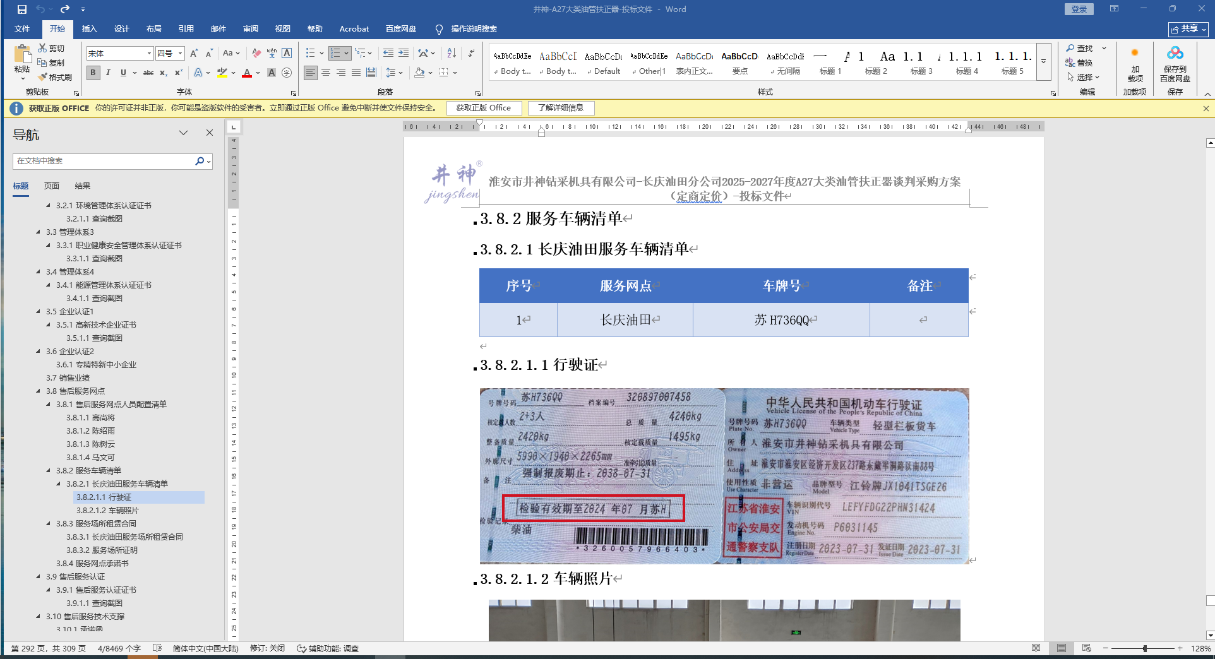Expand the styles gallery with the more arrow
Image resolution: width=1215 pixels, height=659 pixels.
click(1043, 61)
